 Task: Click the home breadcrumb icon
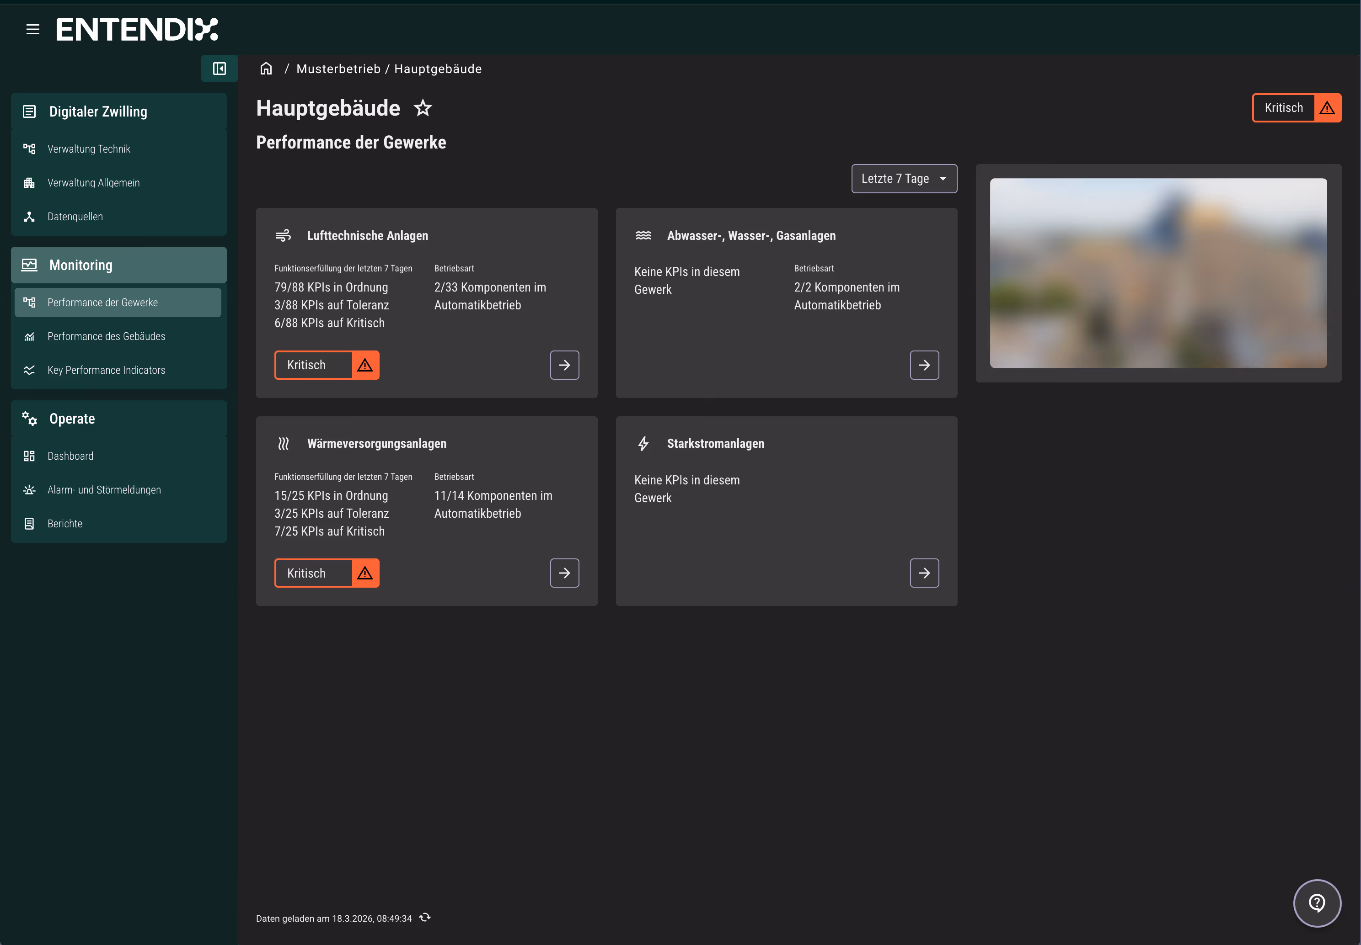coord(266,69)
